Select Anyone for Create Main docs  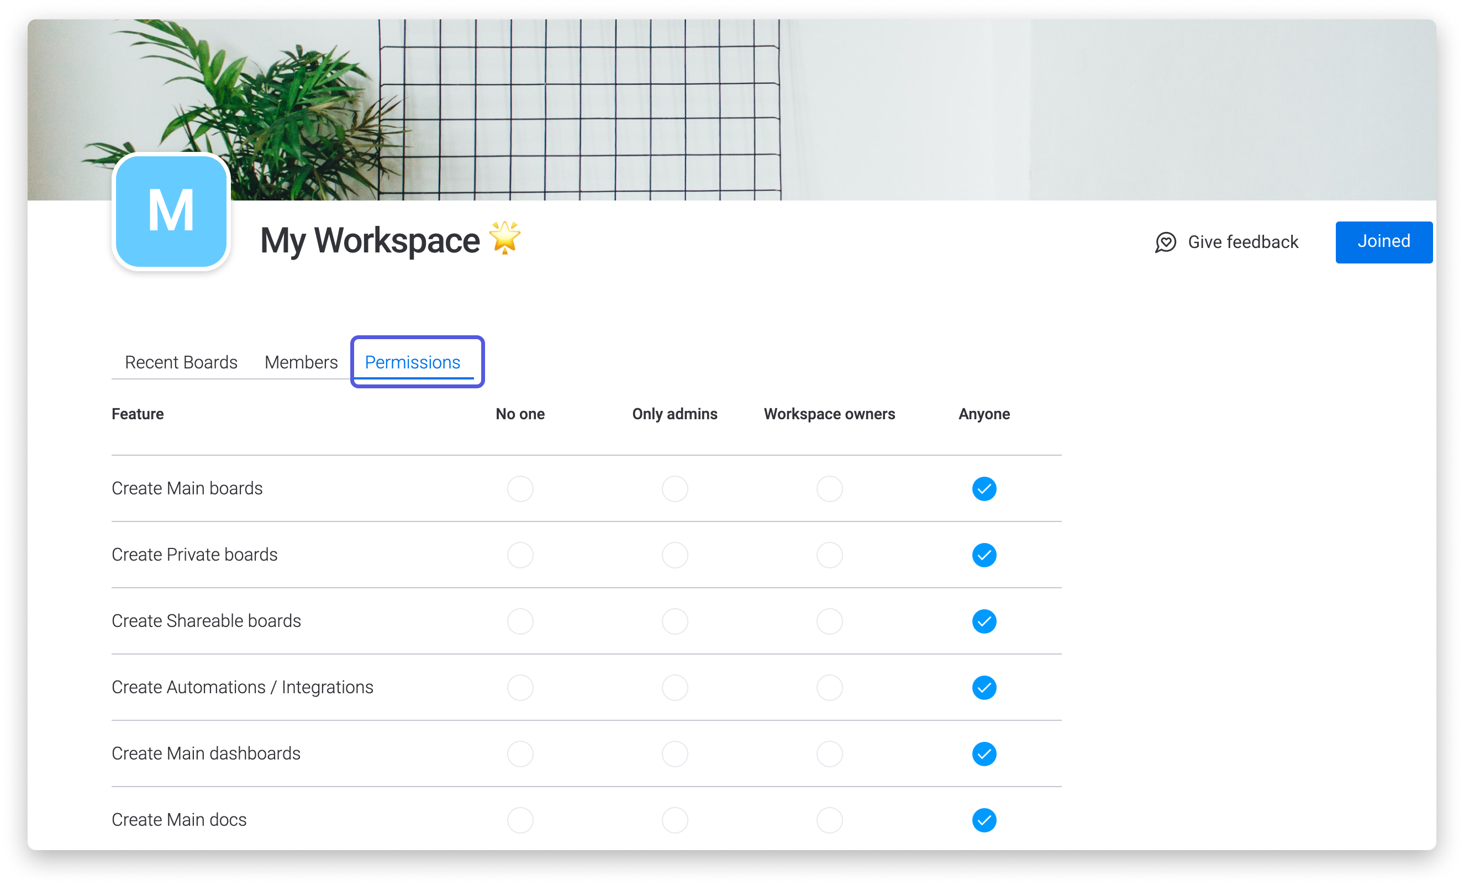984,820
